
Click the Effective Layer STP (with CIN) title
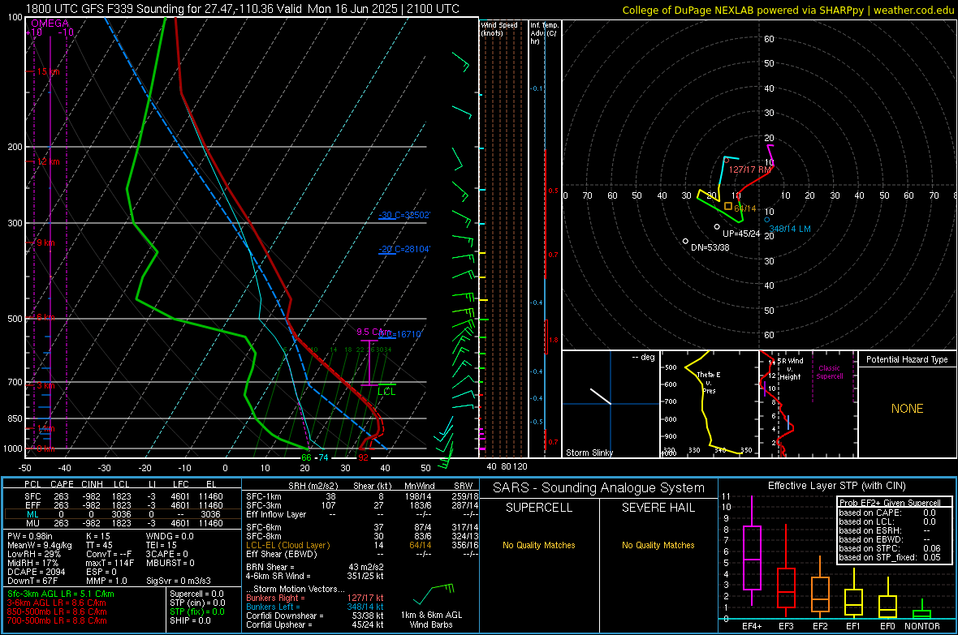[836, 486]
